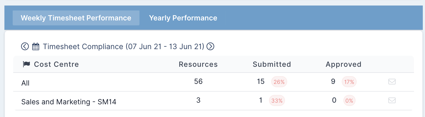Click the Cost Centre column header
Viewport: 425px width, 117px height.
click(57, 64)
